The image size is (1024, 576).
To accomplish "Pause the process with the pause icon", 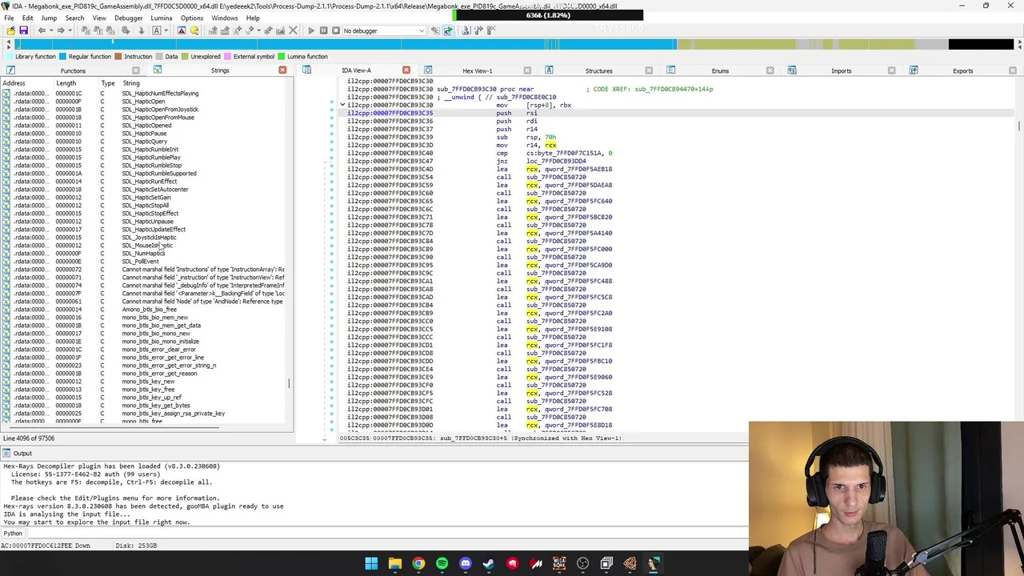I will pos(323,30).
